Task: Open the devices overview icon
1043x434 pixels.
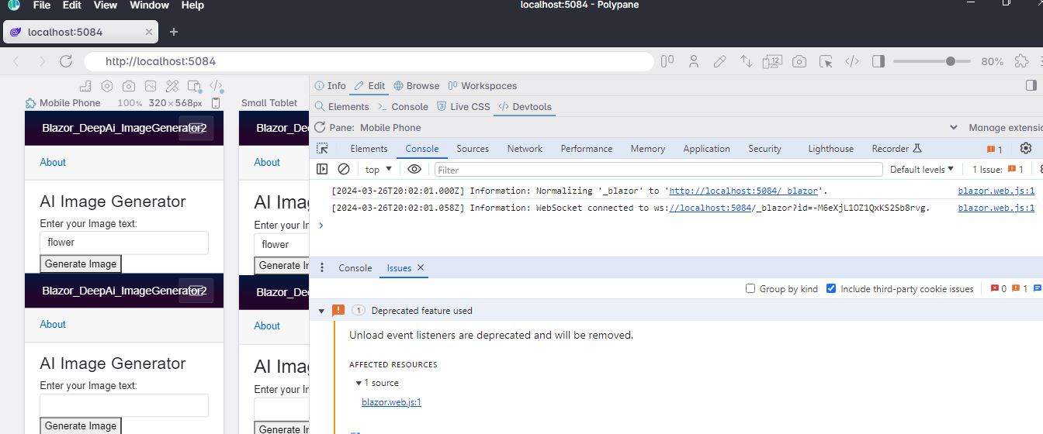Action: point(772,61)
